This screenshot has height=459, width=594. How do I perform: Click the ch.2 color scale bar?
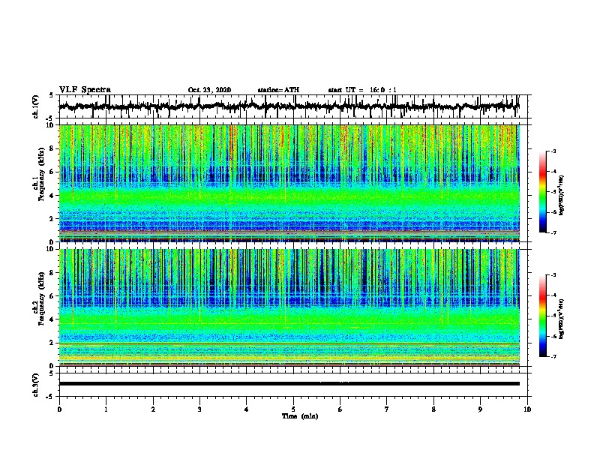click(542, 316)
